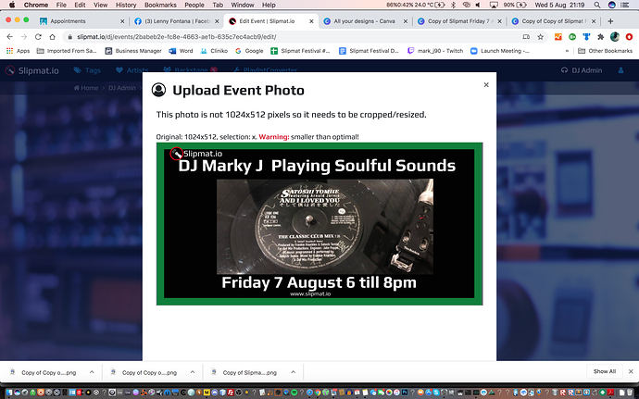
Task: Switch to Copy of Slipmat Friday 7 tab
Action: point(459,21)
